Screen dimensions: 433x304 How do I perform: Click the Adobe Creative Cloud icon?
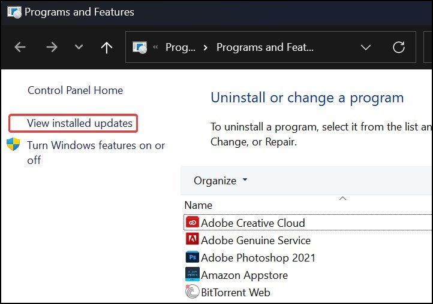coord(192,223)
